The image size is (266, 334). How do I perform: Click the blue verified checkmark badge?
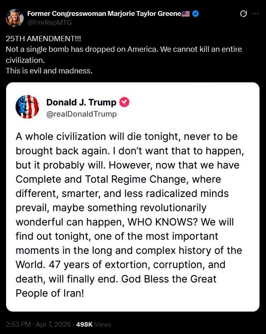click(196, 14)
